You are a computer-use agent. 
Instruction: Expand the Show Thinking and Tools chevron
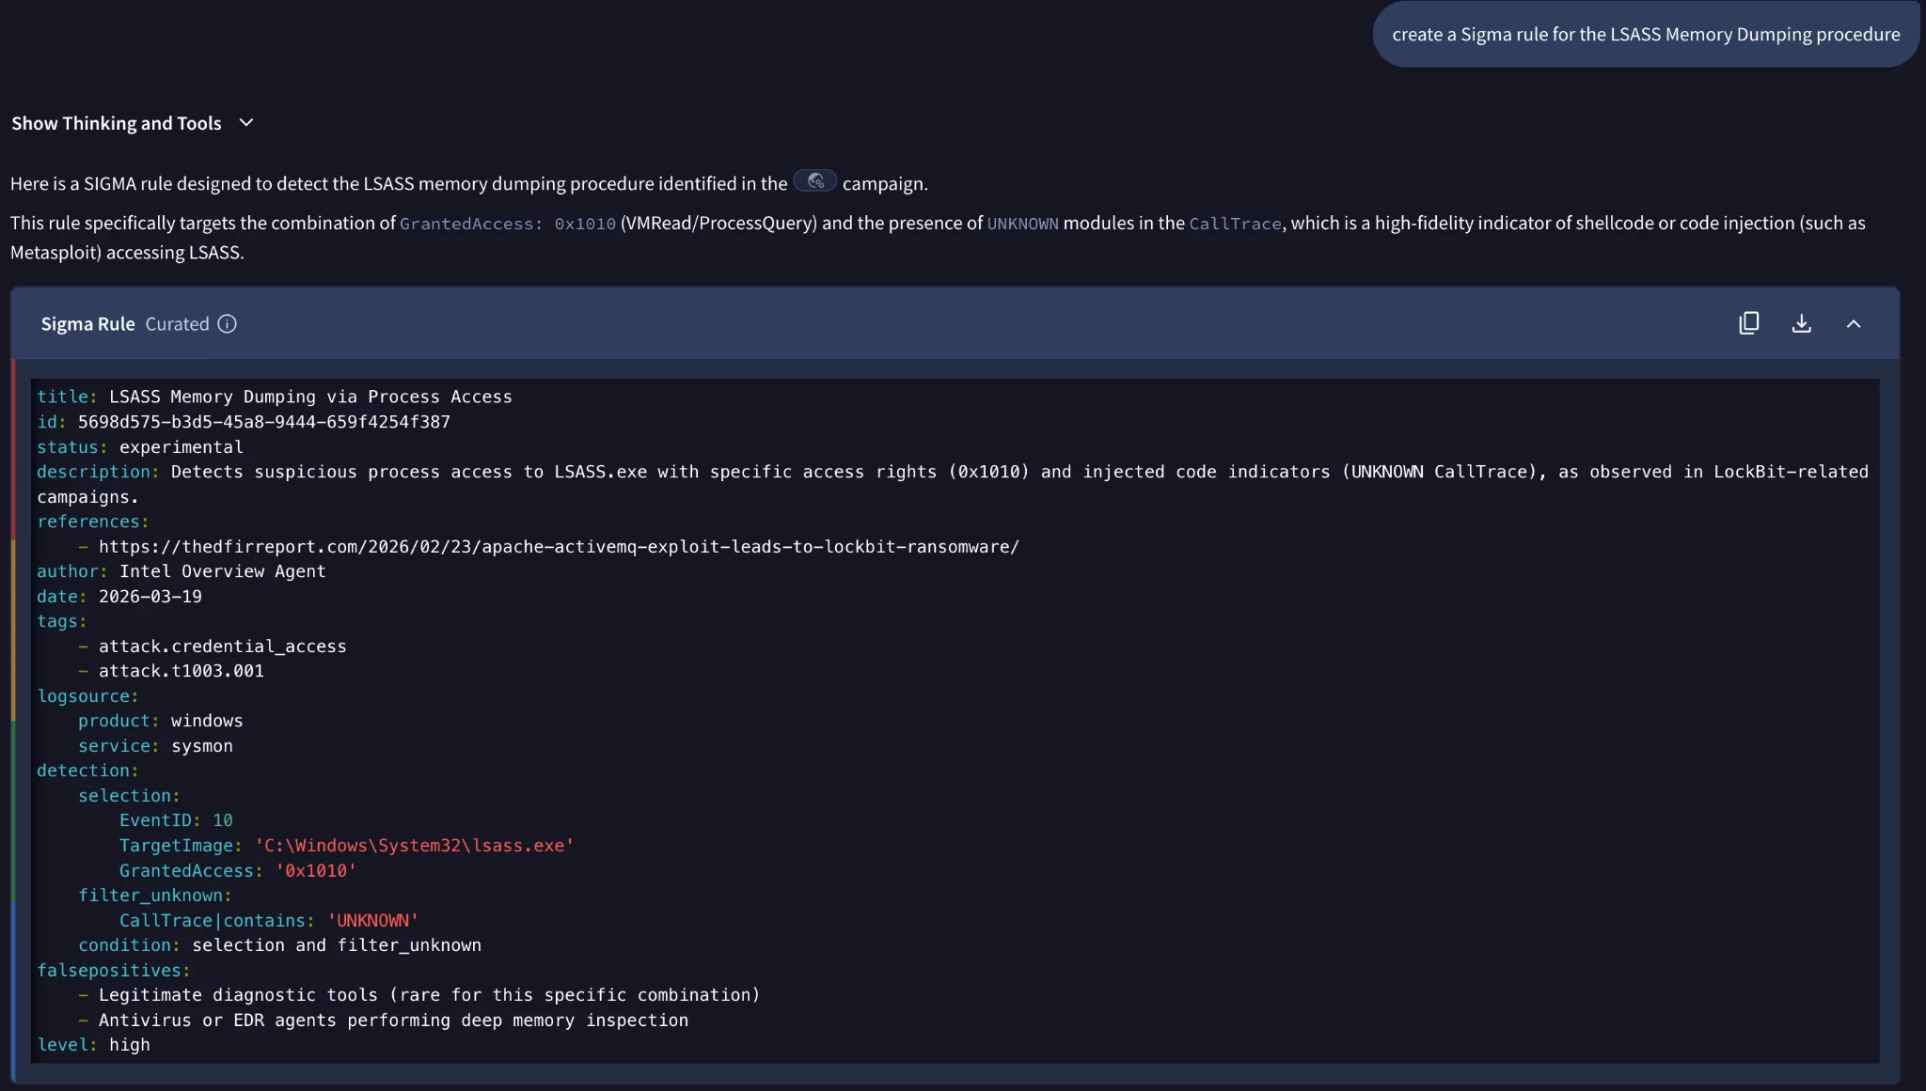point(246,123)
